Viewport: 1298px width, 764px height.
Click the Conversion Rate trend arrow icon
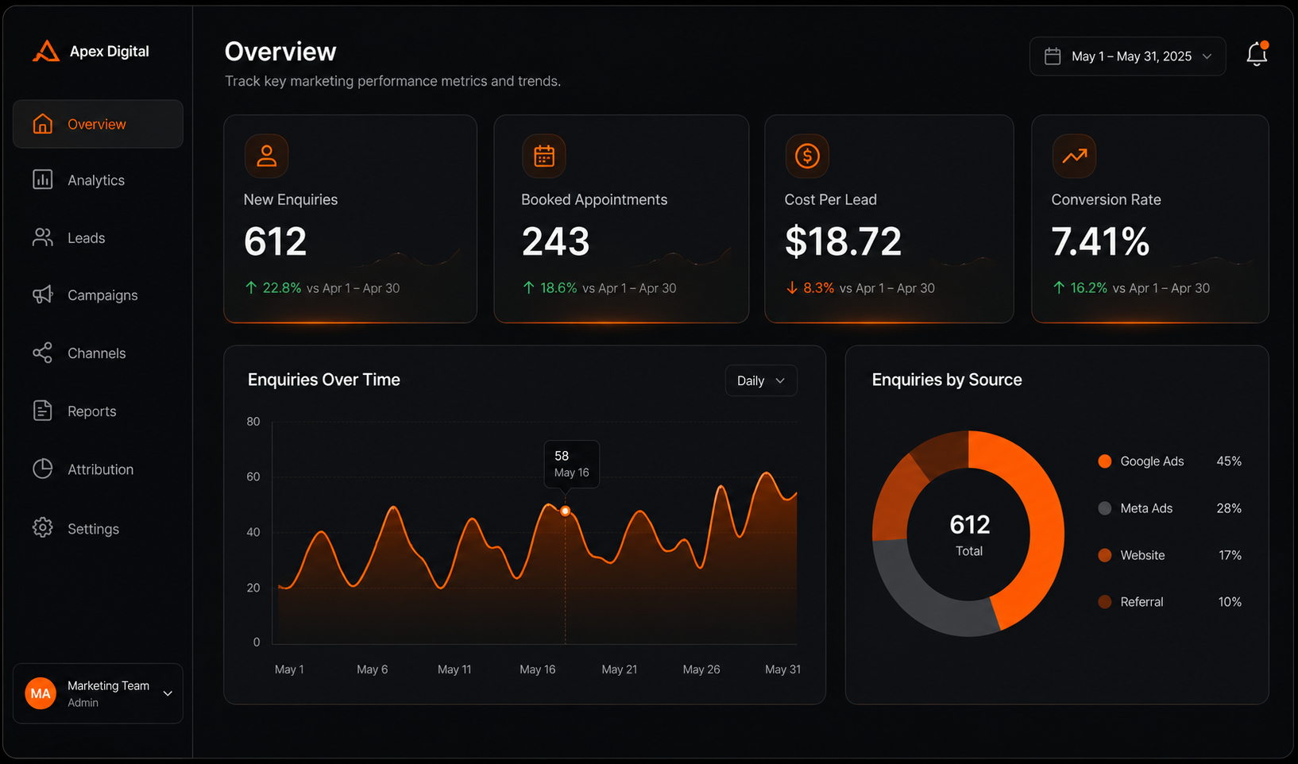pyautogui.click(x=1074, y=156)
